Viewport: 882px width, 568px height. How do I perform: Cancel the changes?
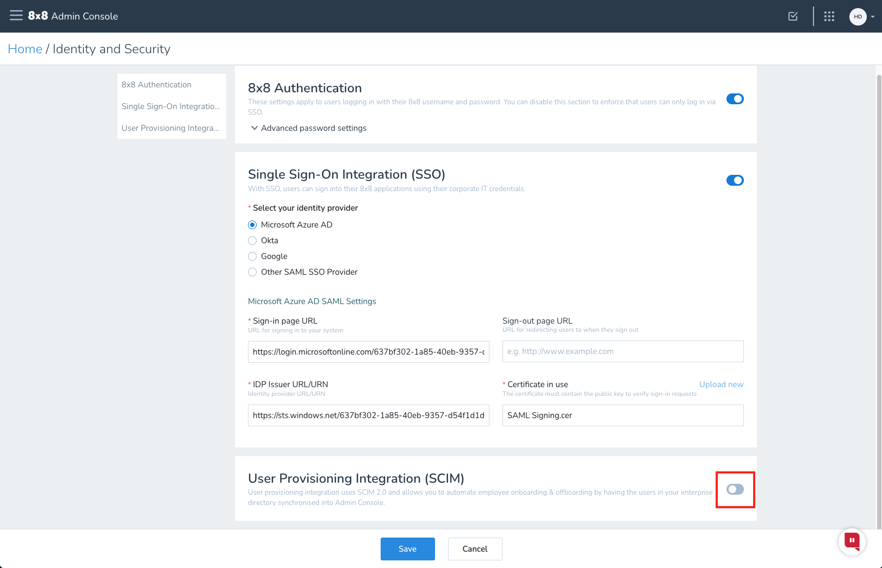[x=475, y=549]
